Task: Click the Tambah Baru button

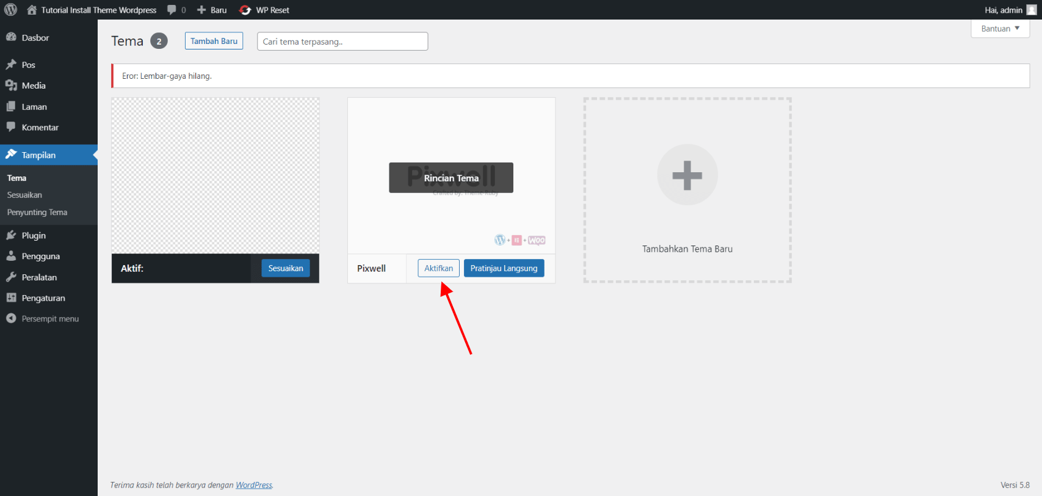Action: (x=214, y=41)
